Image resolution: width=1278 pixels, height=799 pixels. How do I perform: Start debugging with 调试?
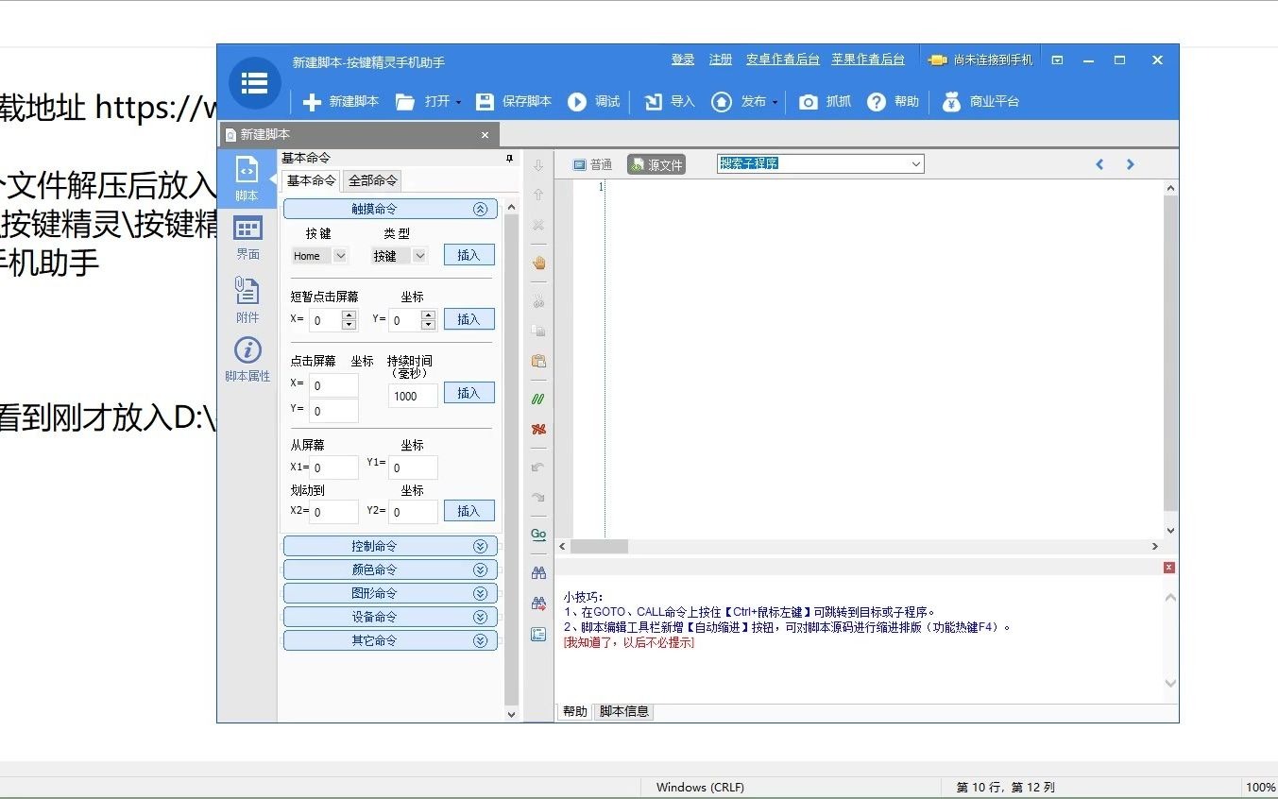pos(594,101)
